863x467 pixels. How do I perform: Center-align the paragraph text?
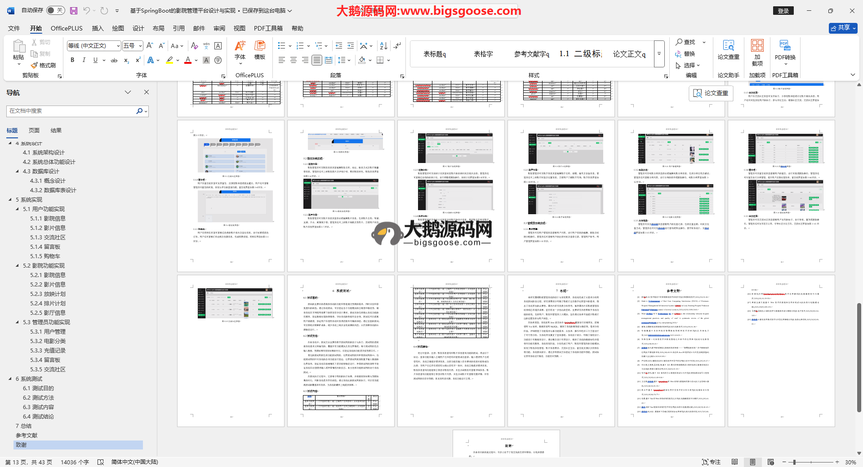coord(294,60)
